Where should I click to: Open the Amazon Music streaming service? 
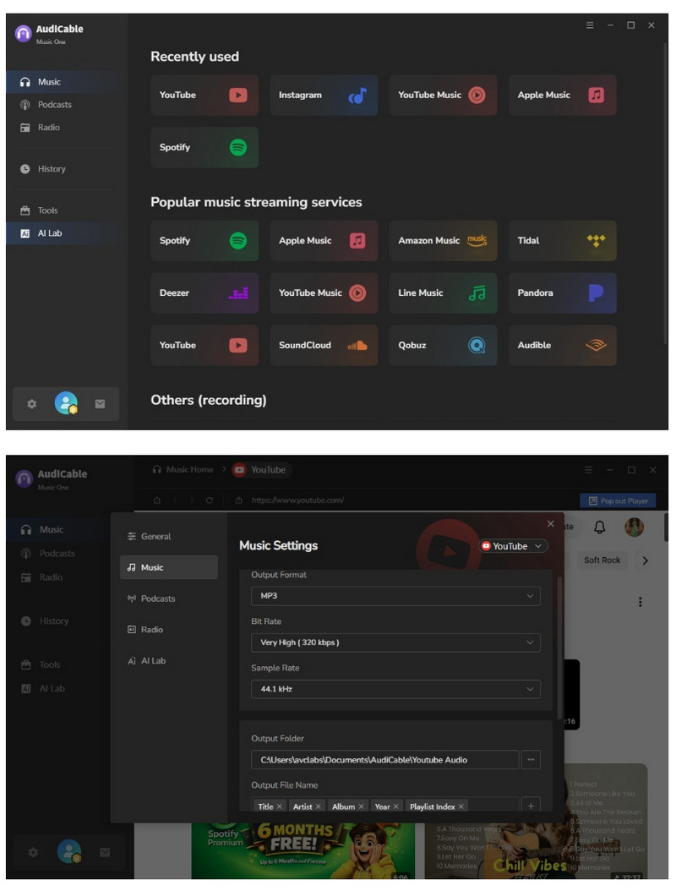click(443, 241)
